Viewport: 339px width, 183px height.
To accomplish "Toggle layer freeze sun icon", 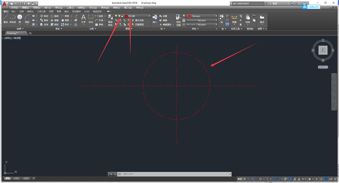I will [x=119, y=16].
